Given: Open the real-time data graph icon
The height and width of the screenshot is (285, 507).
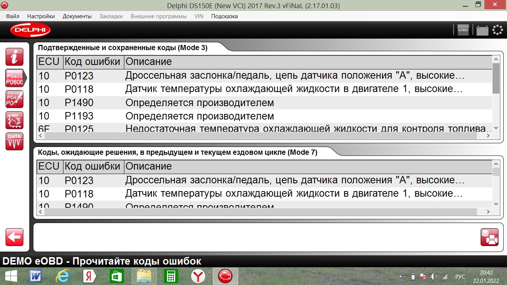Looking at the screenshot, I should pyautogui.click(x=14, y=120).
